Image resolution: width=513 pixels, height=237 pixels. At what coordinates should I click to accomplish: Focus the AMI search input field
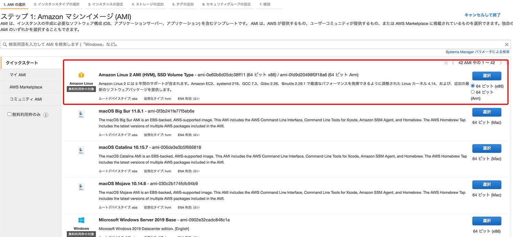(255, 44)
